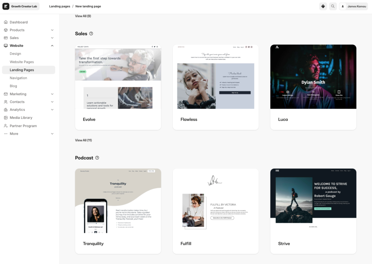Open the Sales section icon
372x264 pixels.
click(6, 38)
